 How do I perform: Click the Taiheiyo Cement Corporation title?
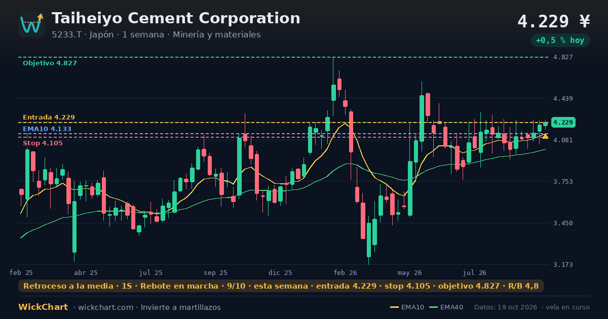176,18
